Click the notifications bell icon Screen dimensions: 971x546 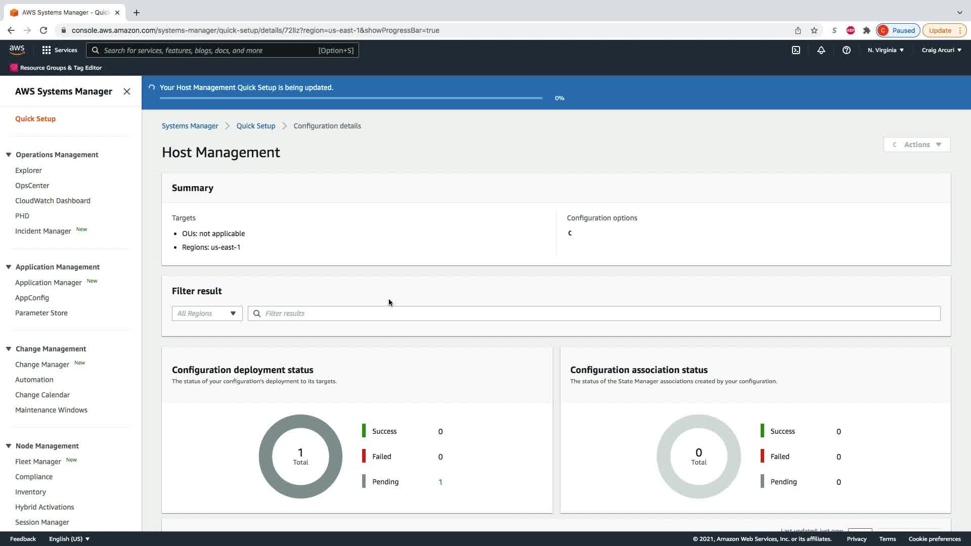click(x=821, y=50)
